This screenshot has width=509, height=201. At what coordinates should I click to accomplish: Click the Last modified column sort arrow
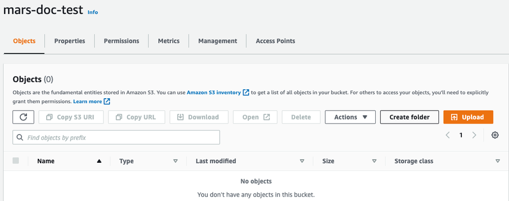click(302, 161)
